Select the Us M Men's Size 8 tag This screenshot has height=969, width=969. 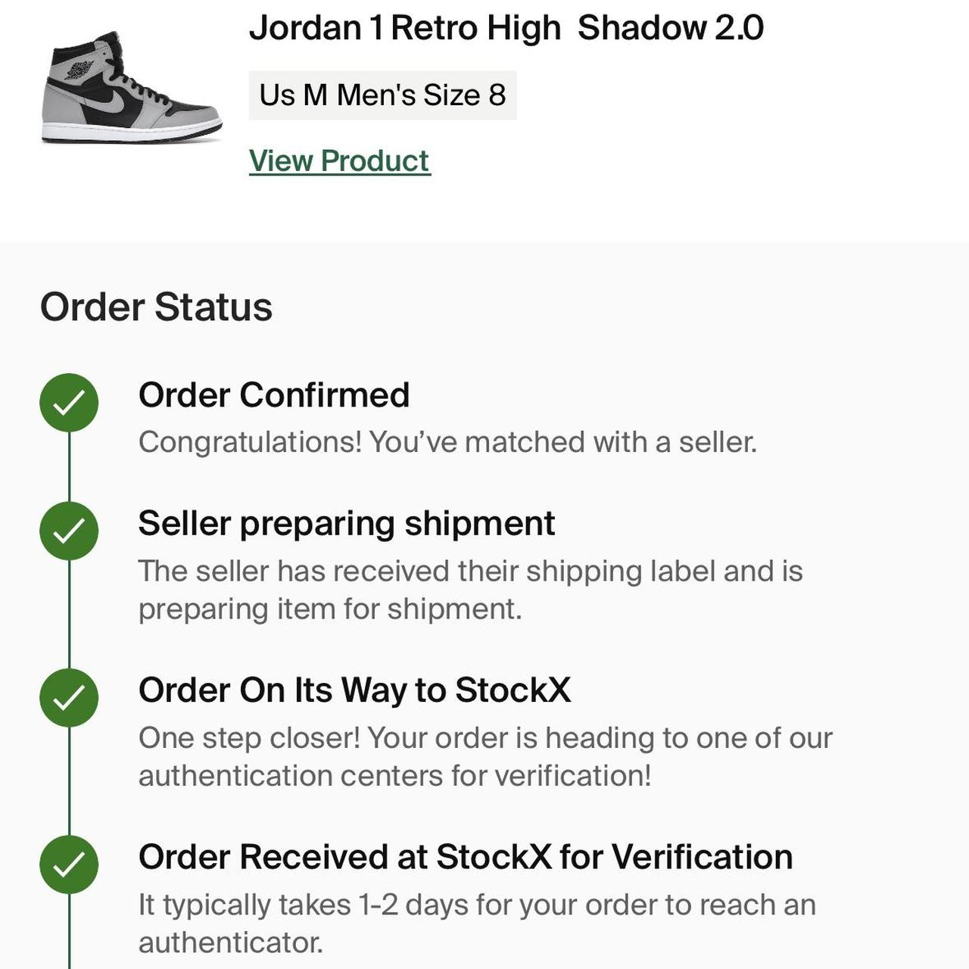382,95
